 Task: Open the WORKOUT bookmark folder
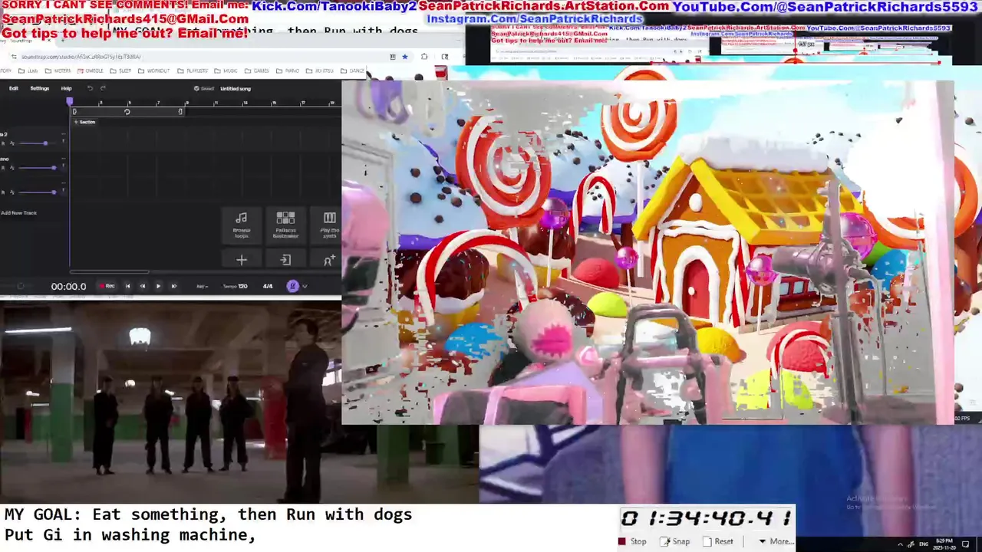(x=154, y=71)
